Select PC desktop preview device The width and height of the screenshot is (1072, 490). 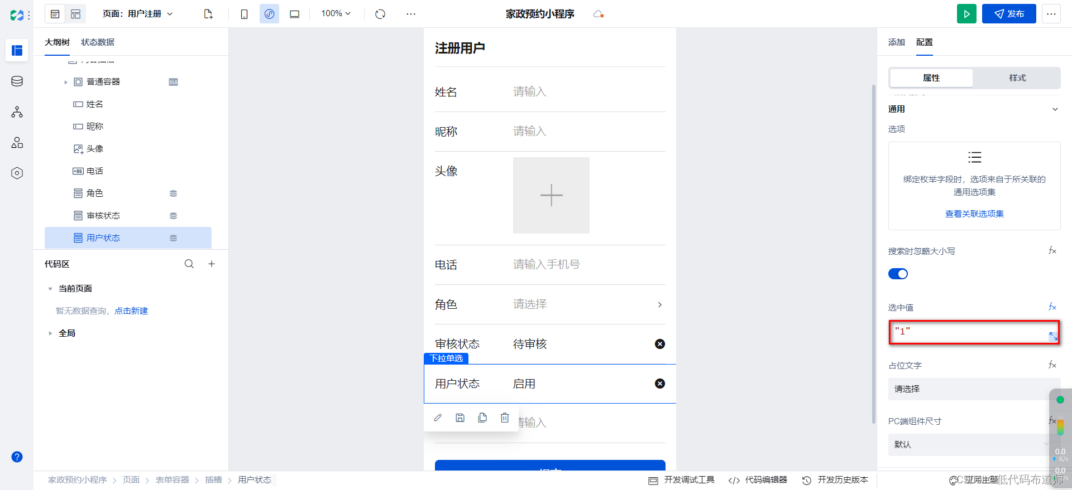point(294,14)
